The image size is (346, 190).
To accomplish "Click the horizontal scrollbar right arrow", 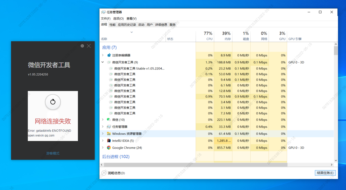I will coord(332,165).
